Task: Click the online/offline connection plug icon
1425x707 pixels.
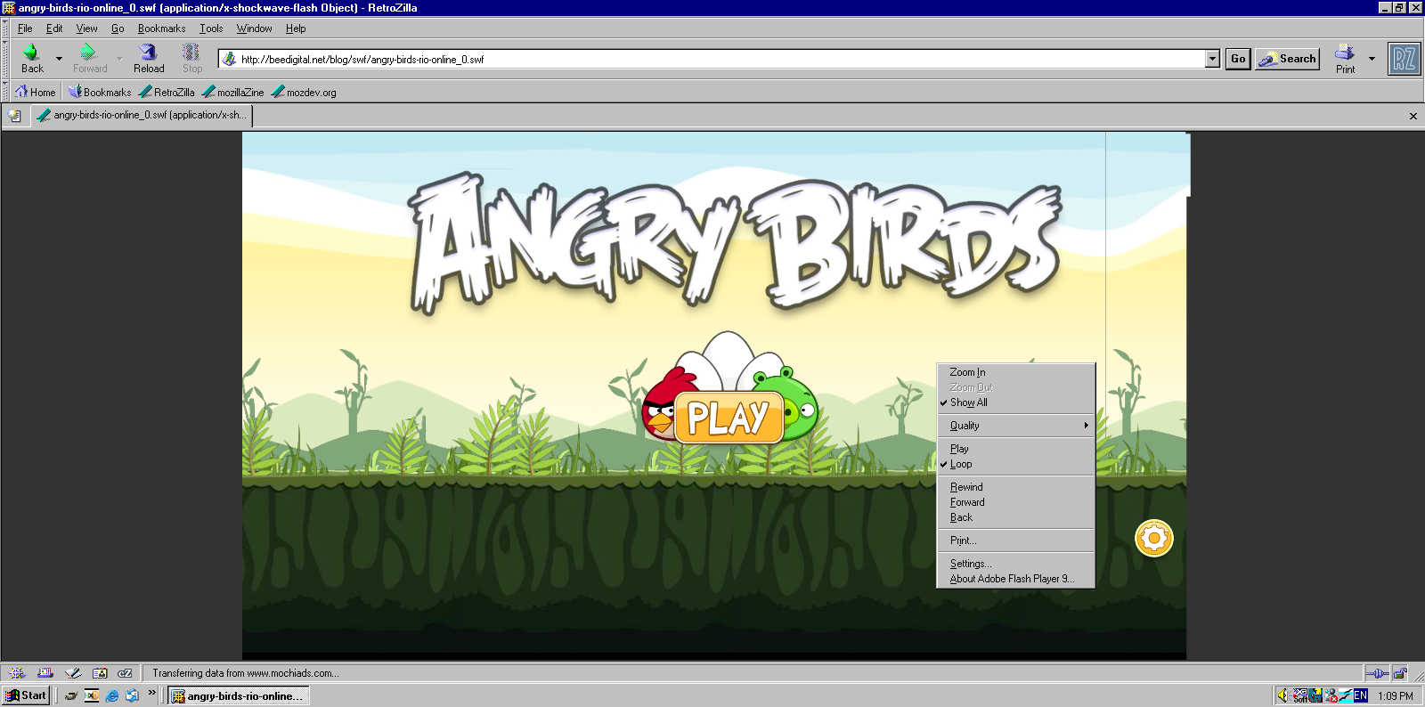Action: [x=1377, y=673]
